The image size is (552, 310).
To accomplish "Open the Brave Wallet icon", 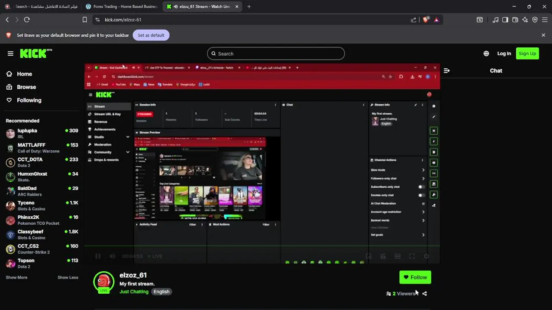I will point(515,20).
